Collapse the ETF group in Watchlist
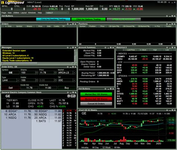The image size is (177, 150). [117, 62]
